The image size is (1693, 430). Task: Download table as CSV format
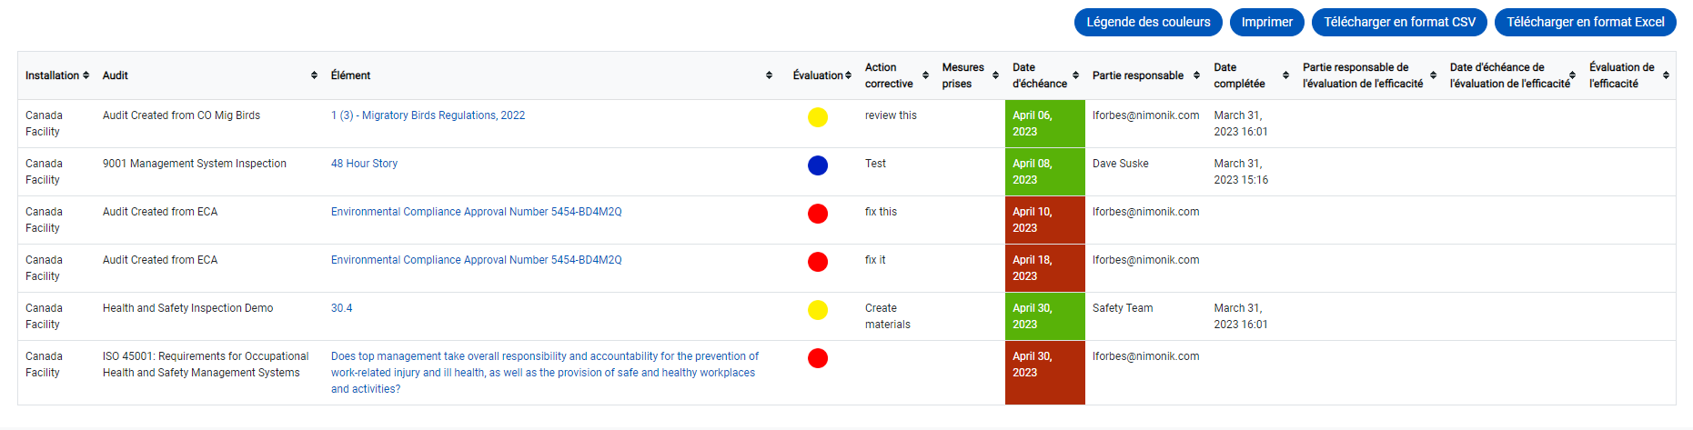tap(1399, 22)
